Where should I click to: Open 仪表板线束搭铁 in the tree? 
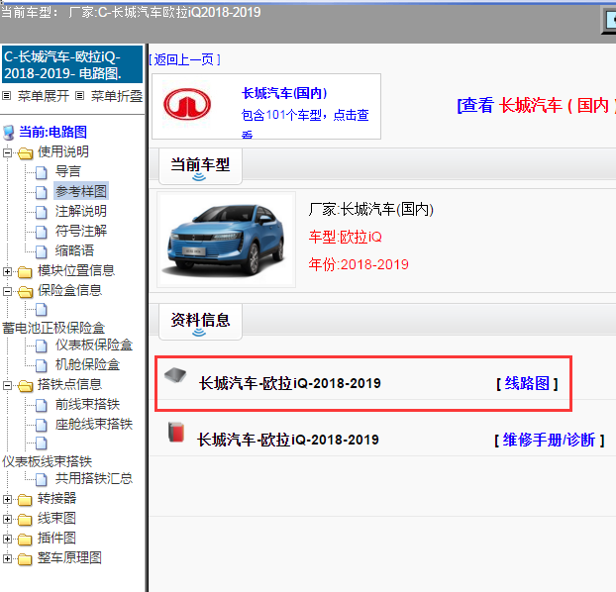(48, 461)
